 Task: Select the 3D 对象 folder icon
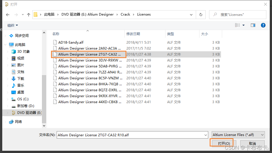(14, 52)
